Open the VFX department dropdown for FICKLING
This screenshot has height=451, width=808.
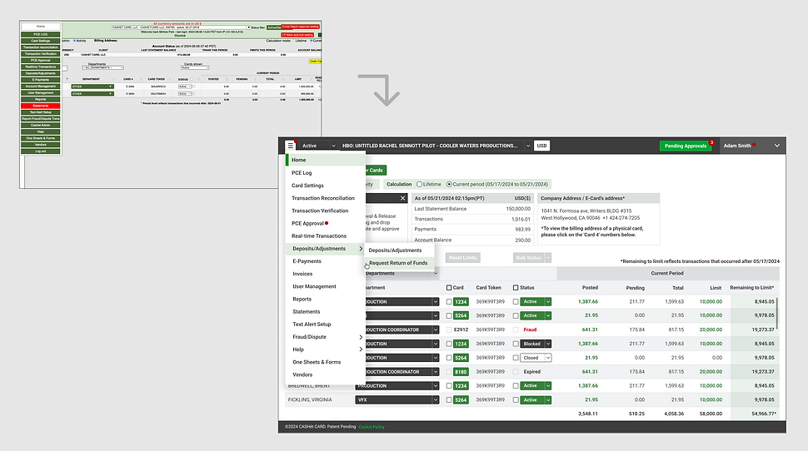click(x=397, y=400)
